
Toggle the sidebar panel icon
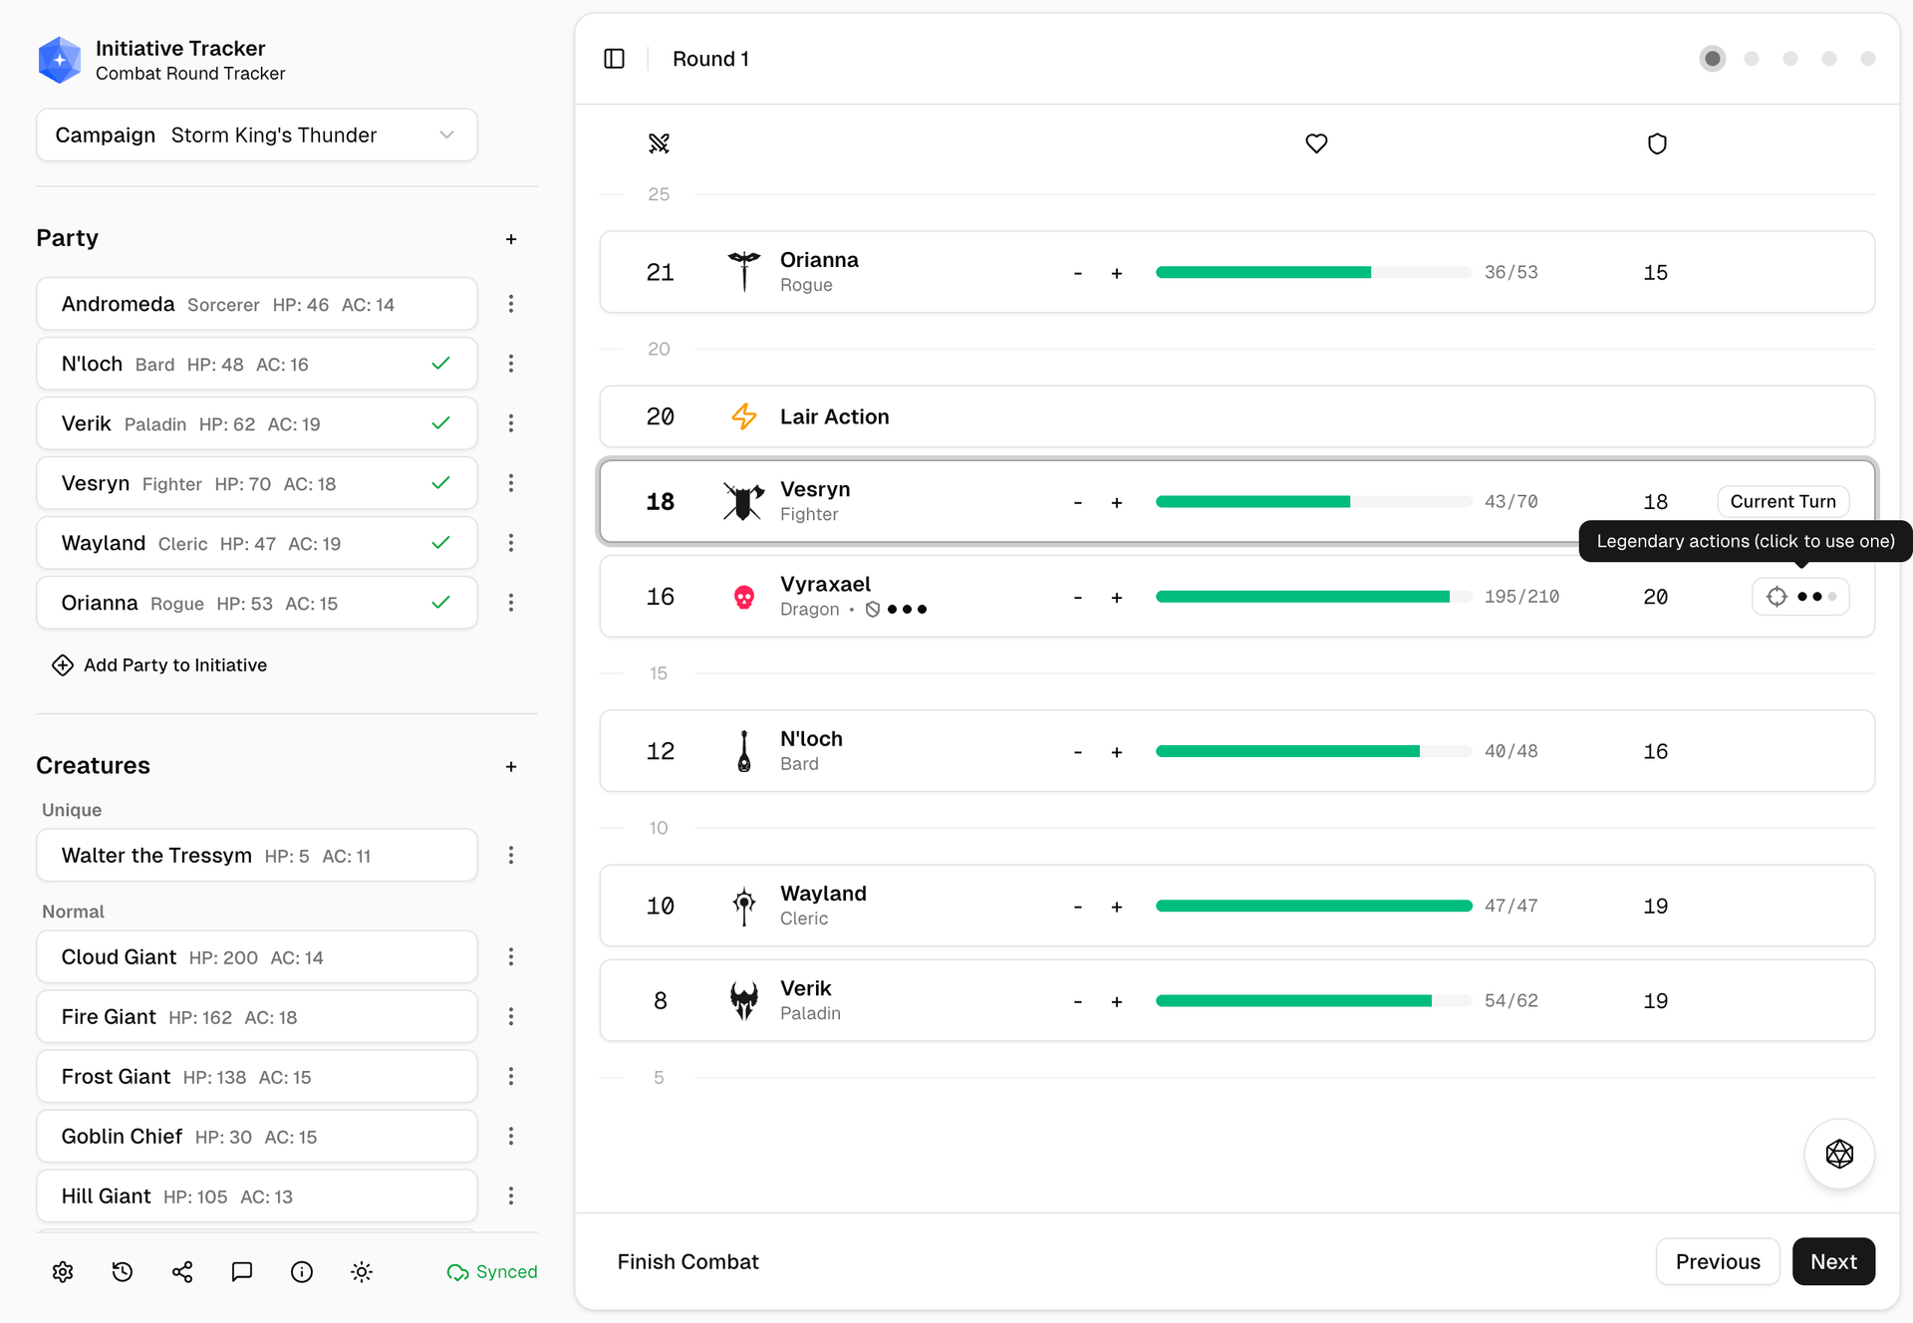coord(614,59)
